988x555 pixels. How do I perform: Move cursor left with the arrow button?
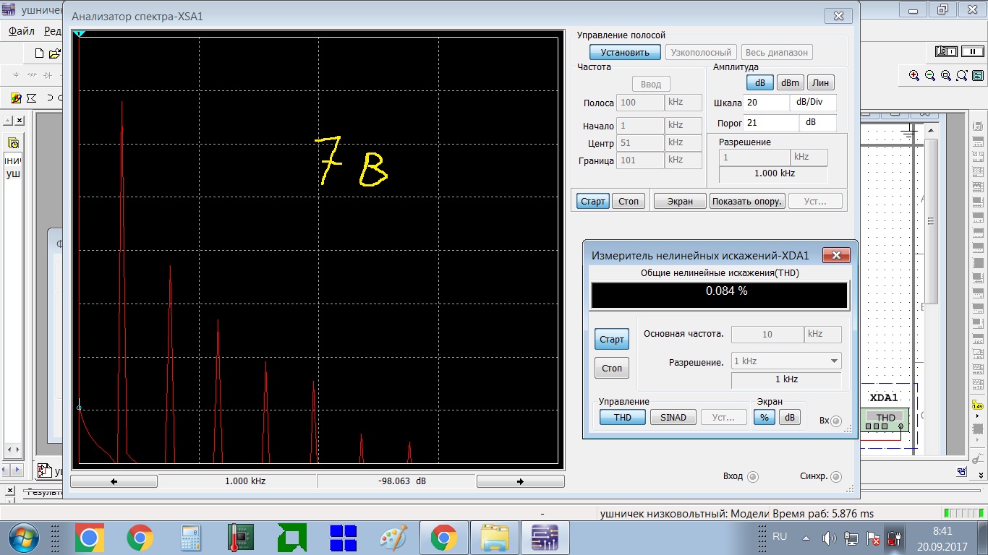114,481
